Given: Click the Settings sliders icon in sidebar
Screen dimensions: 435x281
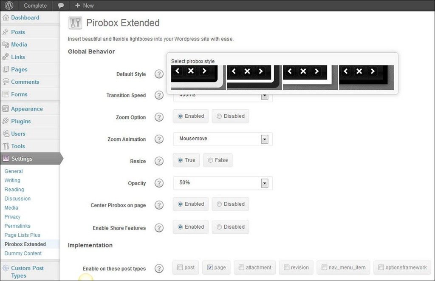Looking at the screenshot, I should (x=6, y=158).
